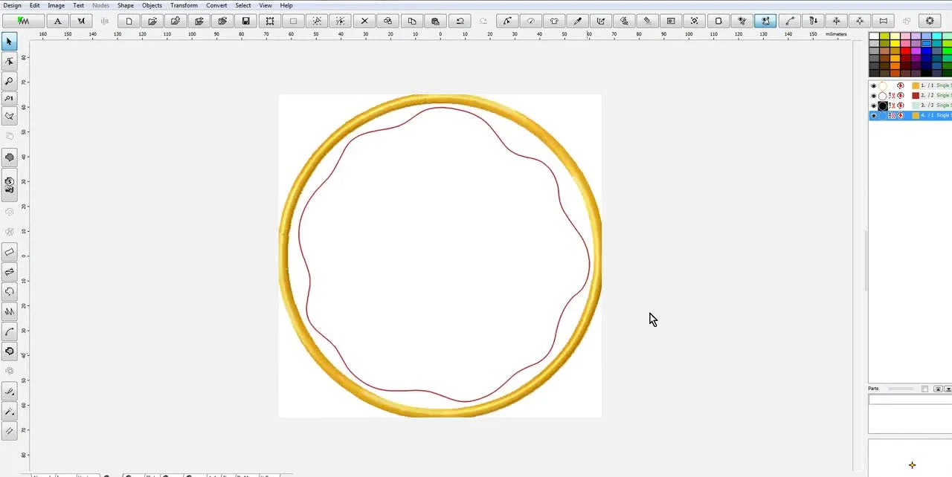The height and width of the screenshot is (477, 952).
Task: Click the T-shirt garment icon
Action: click(x=554, y=21)
